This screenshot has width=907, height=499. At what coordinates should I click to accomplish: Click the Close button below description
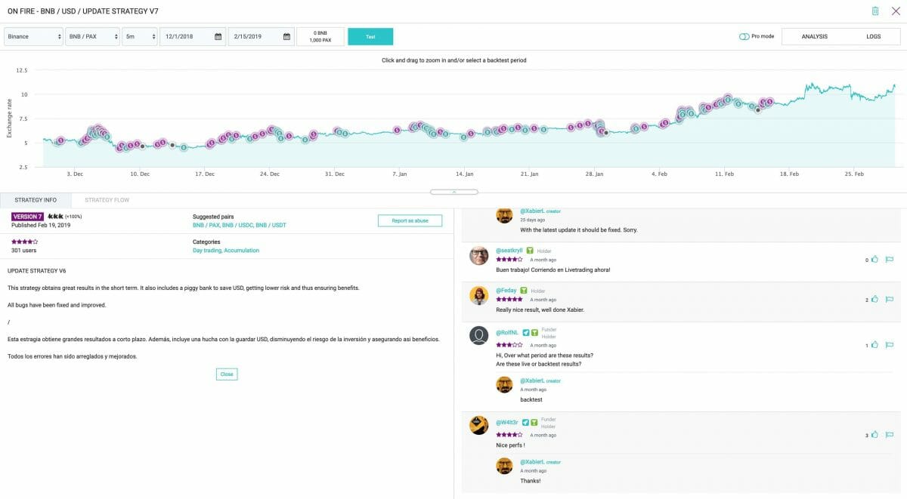click(x=227, y=374)
